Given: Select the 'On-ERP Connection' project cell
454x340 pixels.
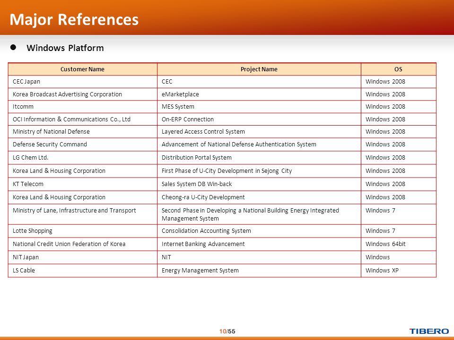Looking at the screenshot, I should point(259,119).
